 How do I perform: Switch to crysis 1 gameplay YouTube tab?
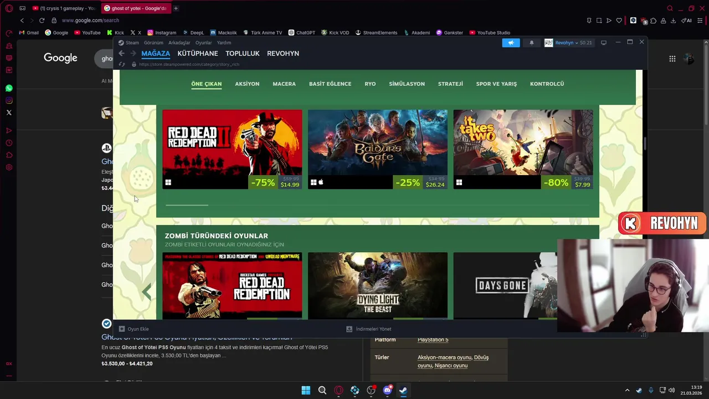[x=64, y=8]
